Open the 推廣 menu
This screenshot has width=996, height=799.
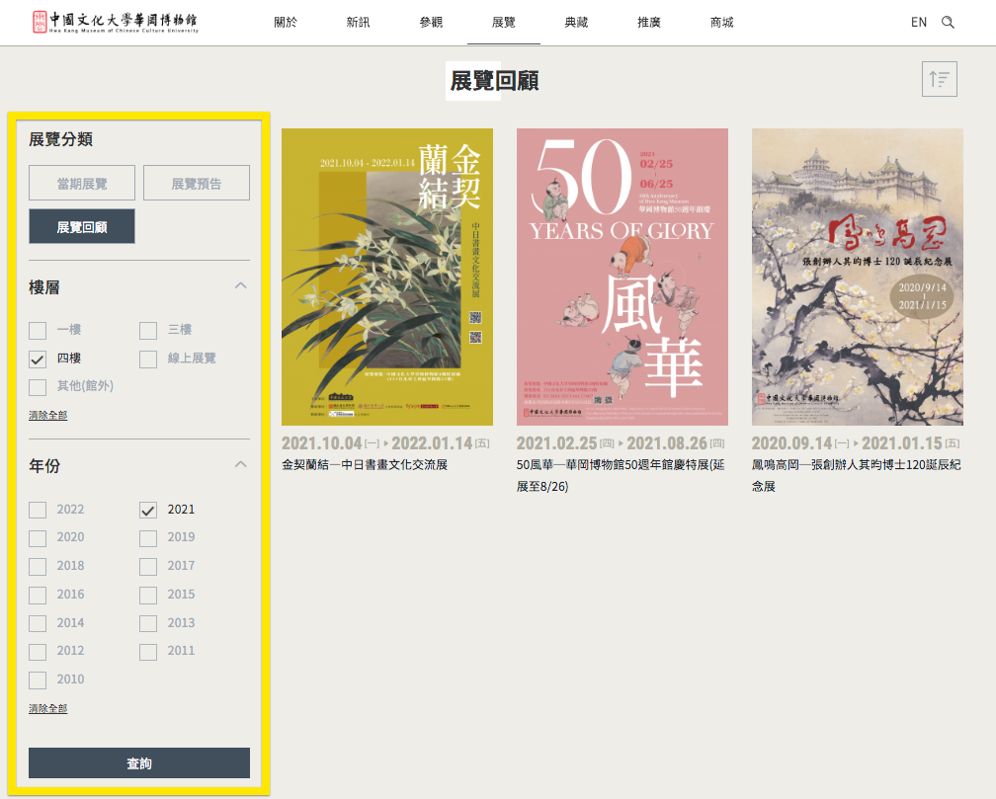pyautogui.click(x=649, y=23)
